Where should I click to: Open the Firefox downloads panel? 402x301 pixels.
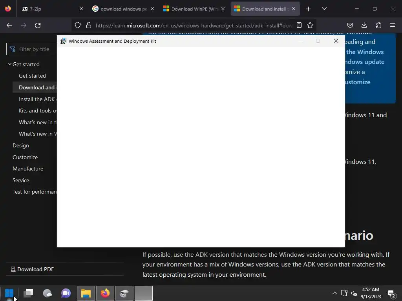364,25
